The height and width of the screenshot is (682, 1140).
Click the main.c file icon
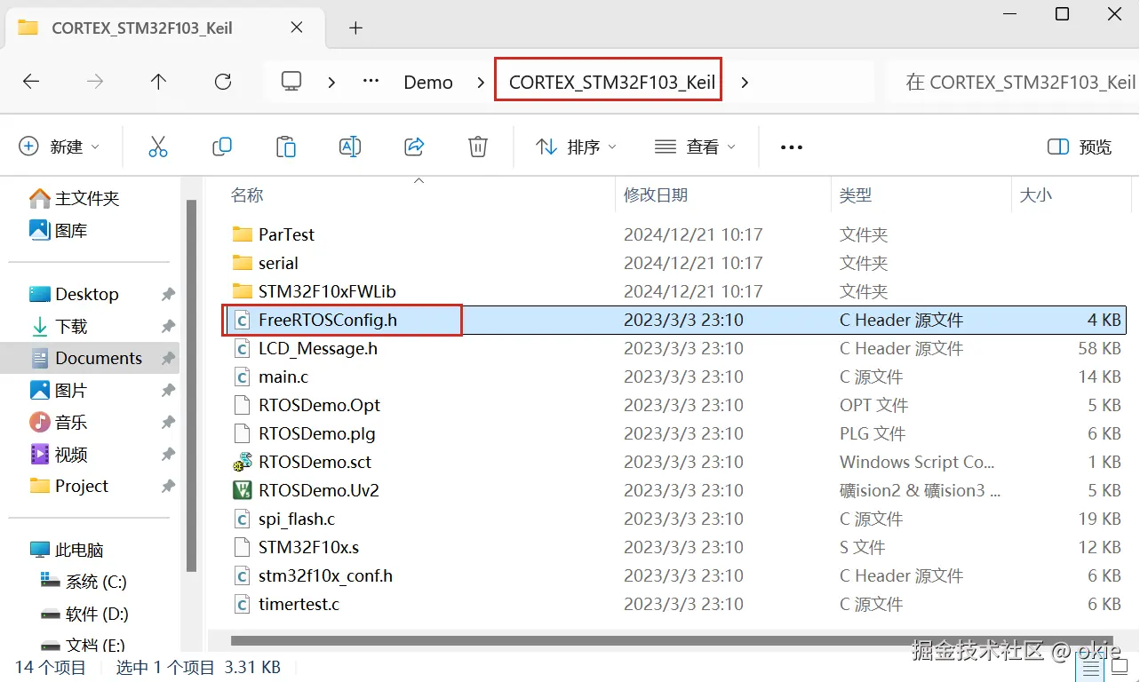click(x=243, y=377)
